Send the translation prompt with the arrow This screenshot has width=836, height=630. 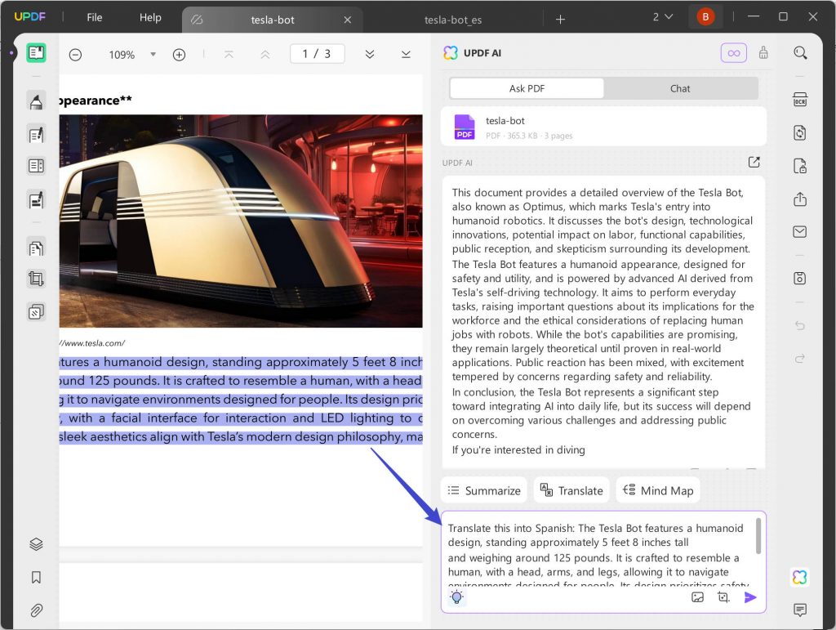point(750,596)
